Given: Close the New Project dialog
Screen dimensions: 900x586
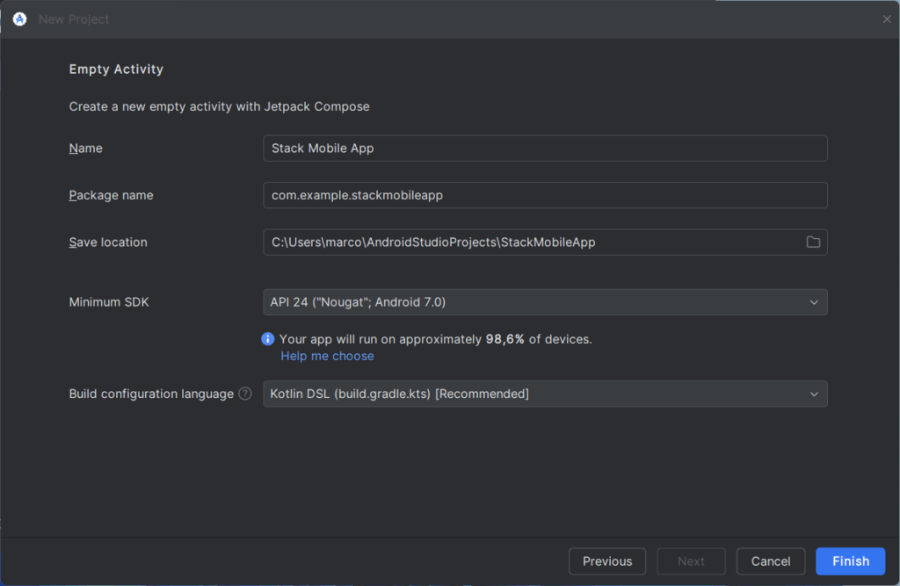Looking at the screenshot, I should click(887, 18).
